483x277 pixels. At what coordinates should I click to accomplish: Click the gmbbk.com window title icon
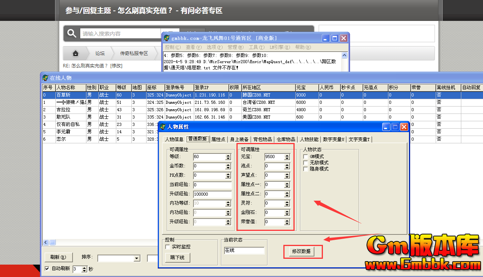[x=167, y=38]
